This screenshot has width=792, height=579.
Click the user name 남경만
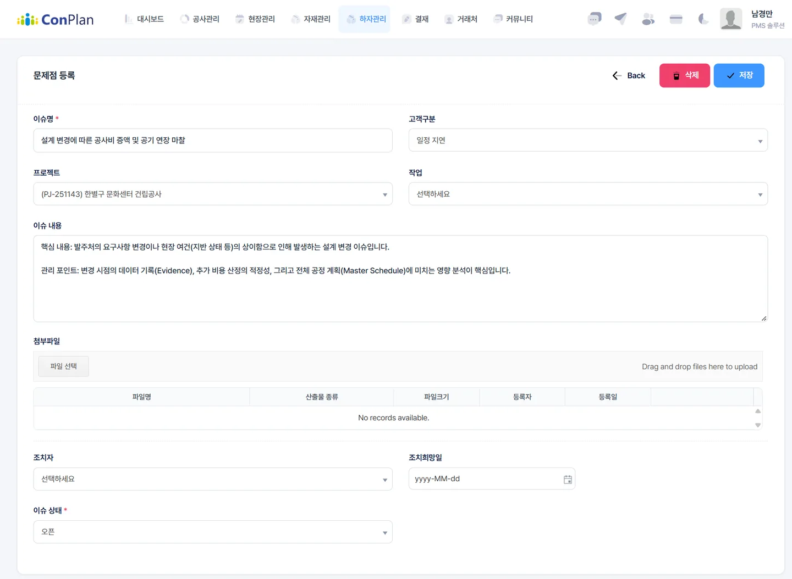pos(762,14)
